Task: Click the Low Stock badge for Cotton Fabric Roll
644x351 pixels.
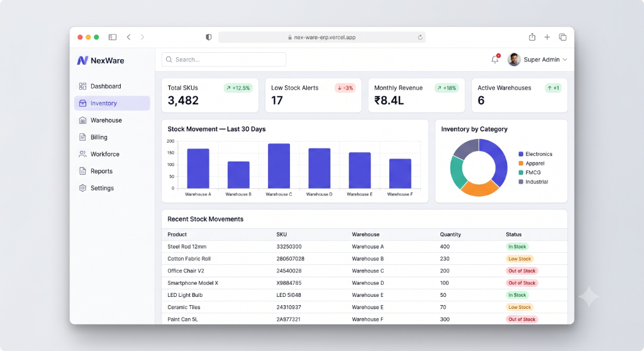Action: (519, 259)
